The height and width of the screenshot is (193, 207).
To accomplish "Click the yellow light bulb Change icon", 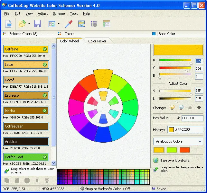I will (172, 108).
